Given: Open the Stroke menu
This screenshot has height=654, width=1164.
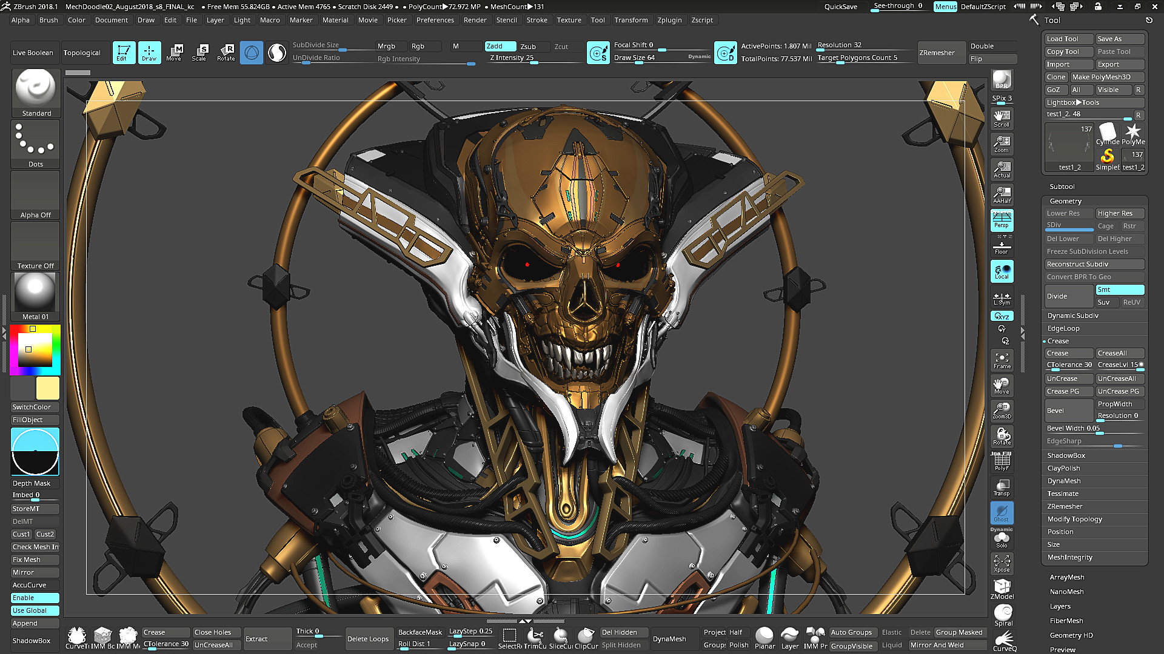Looking at the screenshot, I should pos(537,20).
